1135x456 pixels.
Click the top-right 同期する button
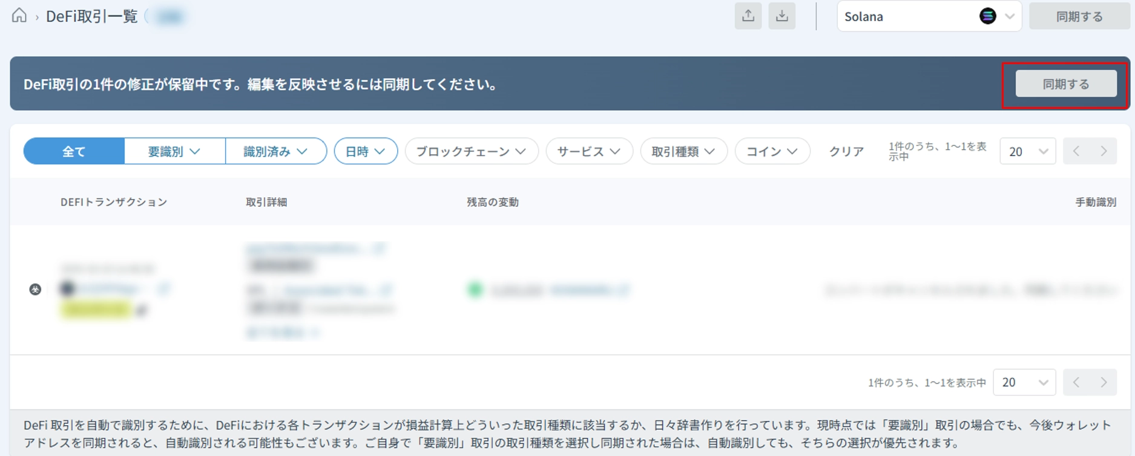[1079, 16]
